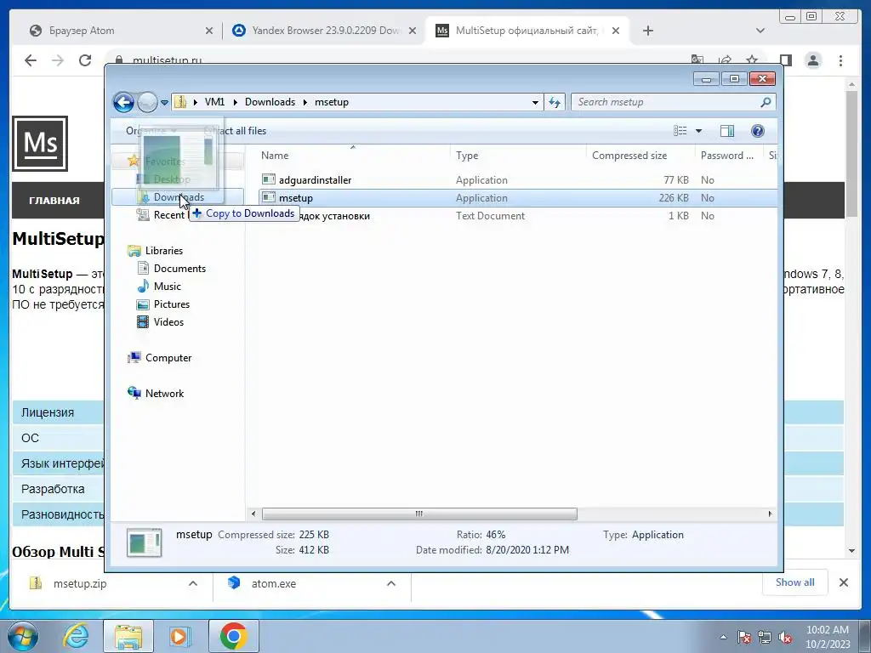Click the 'Text Document' type cell
This screenshot has height=653, width=871.
pos(490,216)
